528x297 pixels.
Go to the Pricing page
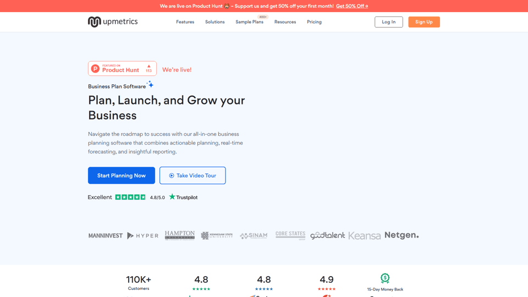tap(314, 22)
